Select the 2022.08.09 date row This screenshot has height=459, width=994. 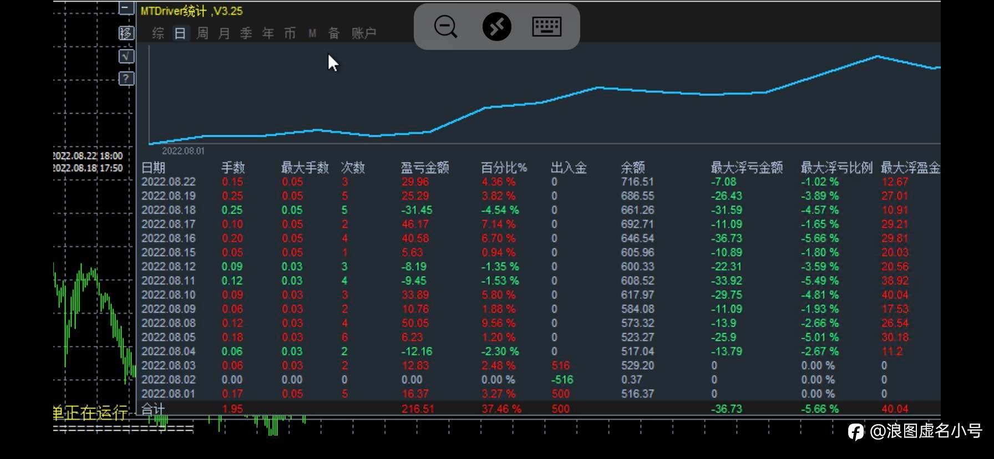[x=169, y=309]
